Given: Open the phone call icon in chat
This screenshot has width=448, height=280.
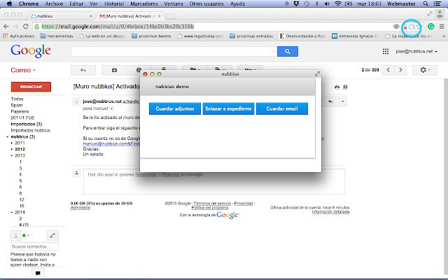Looking at the screenshot, I should click(x=52, y=236).
